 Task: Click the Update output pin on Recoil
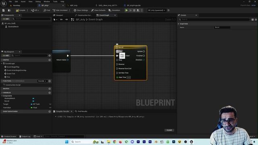[x=144, y=52]
